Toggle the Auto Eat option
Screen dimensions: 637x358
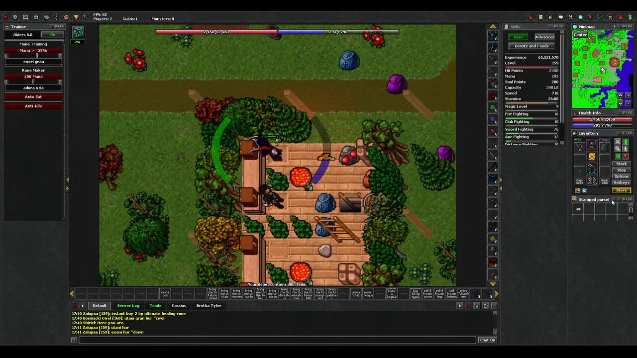tap(33, 97)
